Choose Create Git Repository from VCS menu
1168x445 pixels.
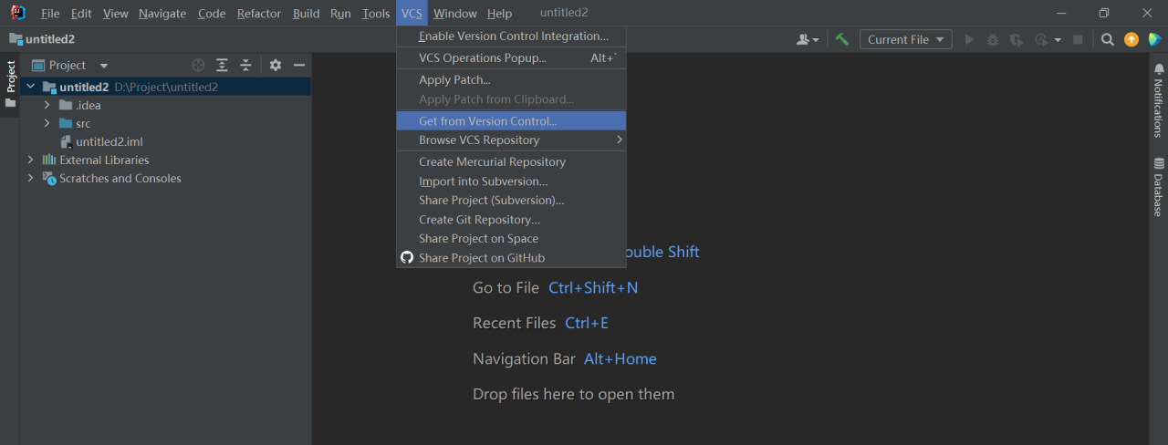pyautogui.click(x=479, y=220)
